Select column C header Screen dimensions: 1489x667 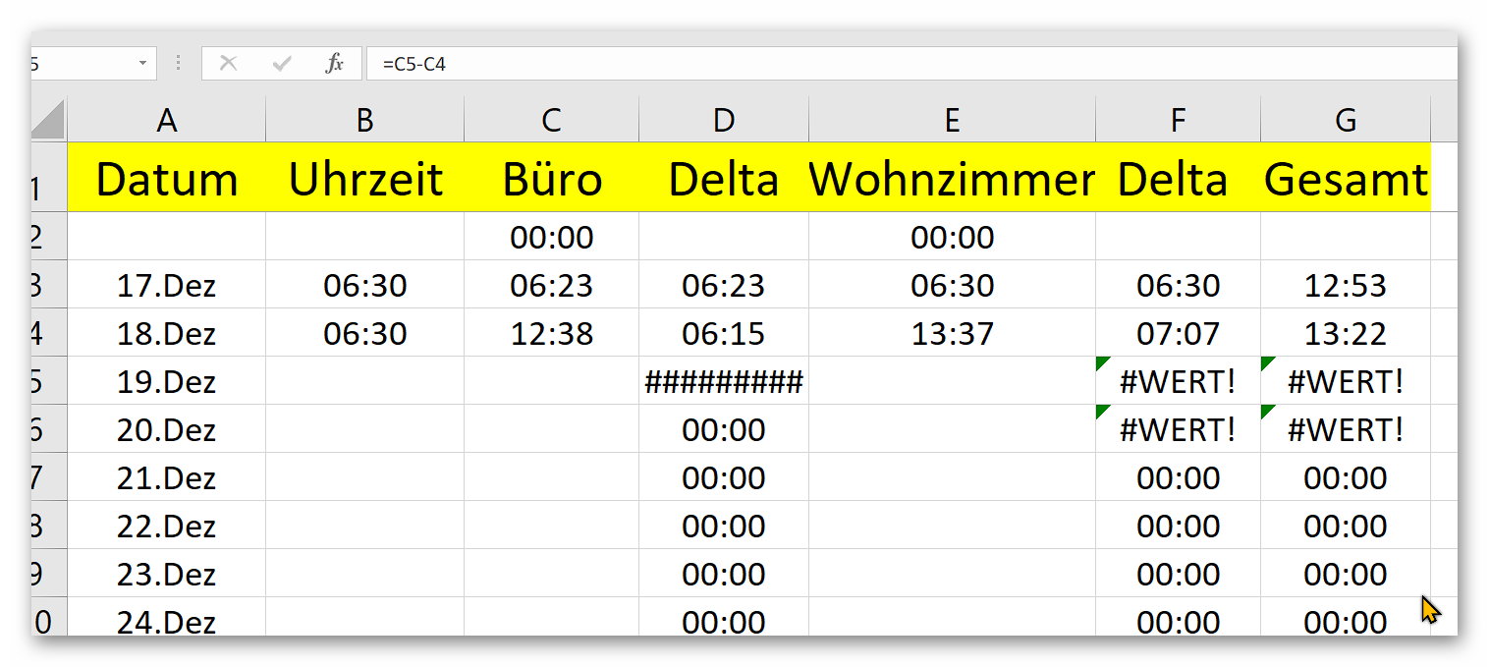tap(551, 121)
